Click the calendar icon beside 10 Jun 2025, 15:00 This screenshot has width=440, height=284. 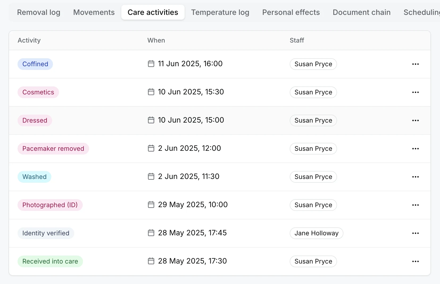pos(151,120)
